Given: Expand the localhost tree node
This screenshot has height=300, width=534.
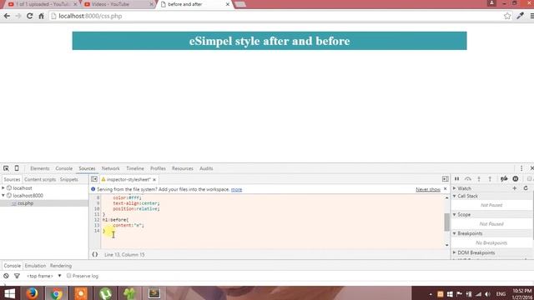Looking at the screenshot, I should point(3,188).
